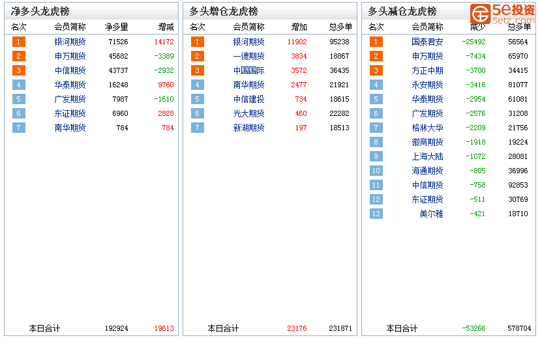Click 光大期货 member link
Screen dimensions: 540x338
point(248,113)
